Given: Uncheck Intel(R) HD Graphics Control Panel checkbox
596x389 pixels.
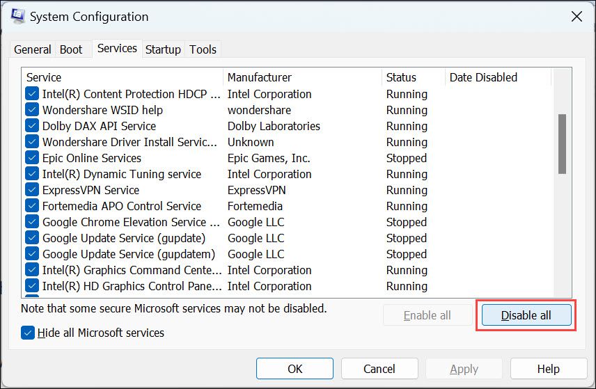Looking at the screenshot, I should point(32,286).
